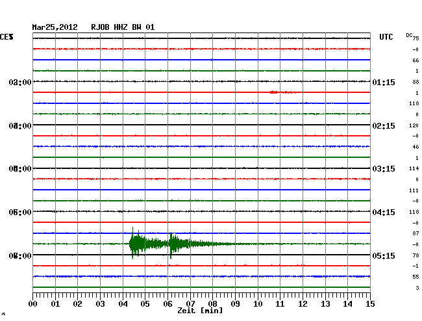Click the DC value 88

(x=416, y=82)
